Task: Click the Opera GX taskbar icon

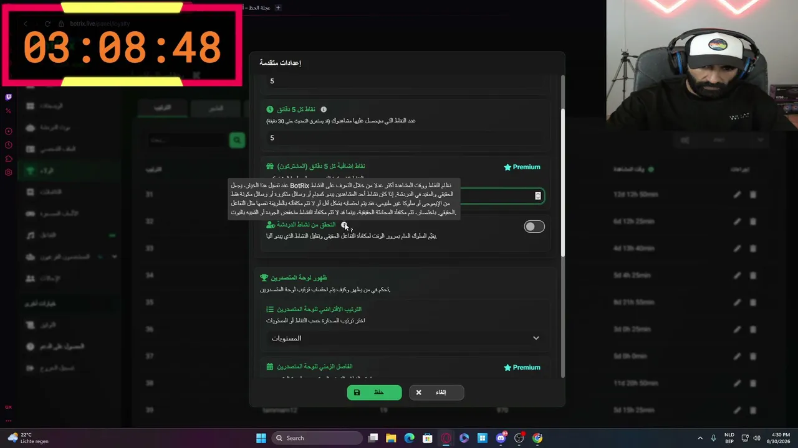Action: (x=446, y=438)
